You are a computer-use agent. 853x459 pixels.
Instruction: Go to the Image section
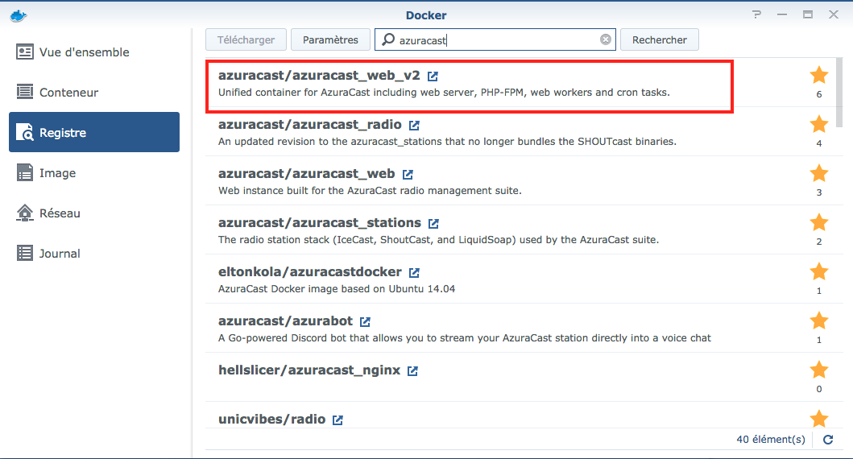coord(94,172)
